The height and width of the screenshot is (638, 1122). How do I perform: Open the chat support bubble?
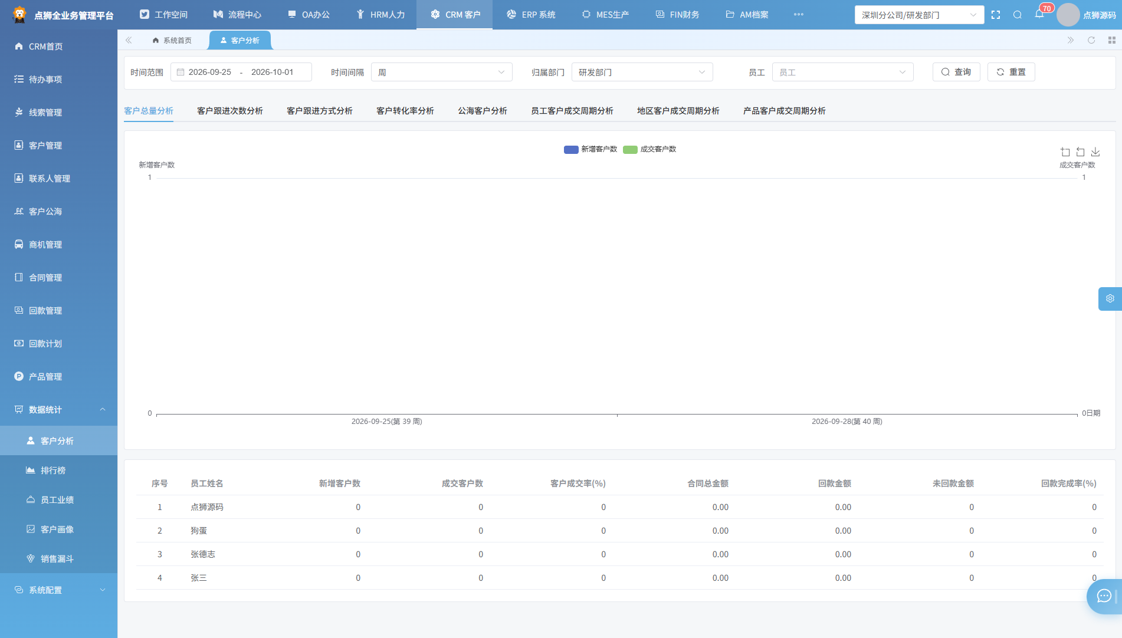pos(1104,596)
